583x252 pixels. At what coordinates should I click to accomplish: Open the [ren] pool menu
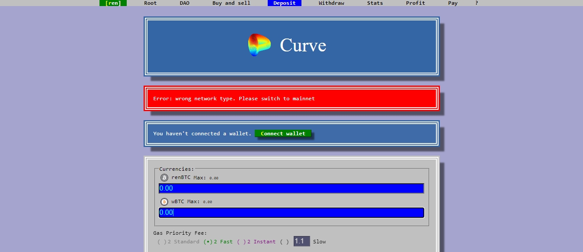pyautogui.click(x=113, y=3)
